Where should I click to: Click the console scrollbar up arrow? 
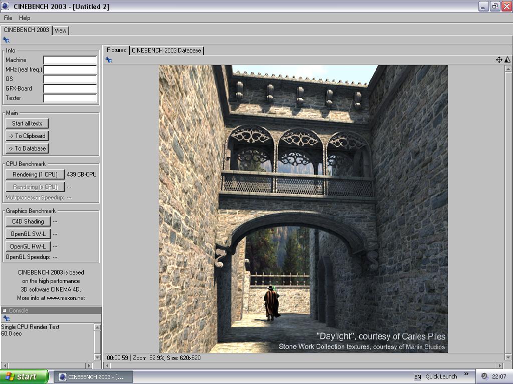97,327
